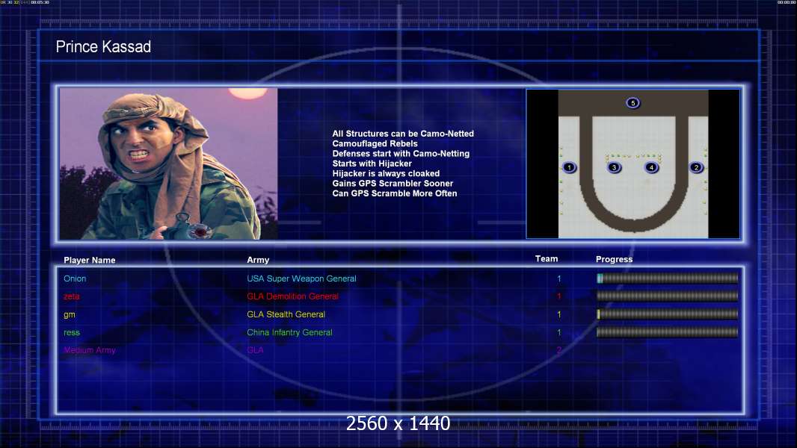Click the Prince Kassad portrait image
The width and height of the screenshot is (797, 448).
pos(169,164)
